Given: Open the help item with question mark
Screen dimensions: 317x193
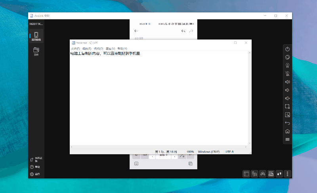Looking at the screenshot, I should (x=35, y=167).
